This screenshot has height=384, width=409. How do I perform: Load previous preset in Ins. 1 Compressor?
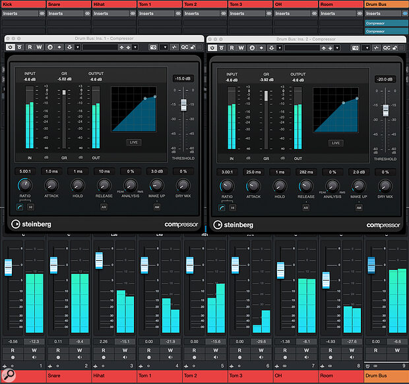(121, 47)
